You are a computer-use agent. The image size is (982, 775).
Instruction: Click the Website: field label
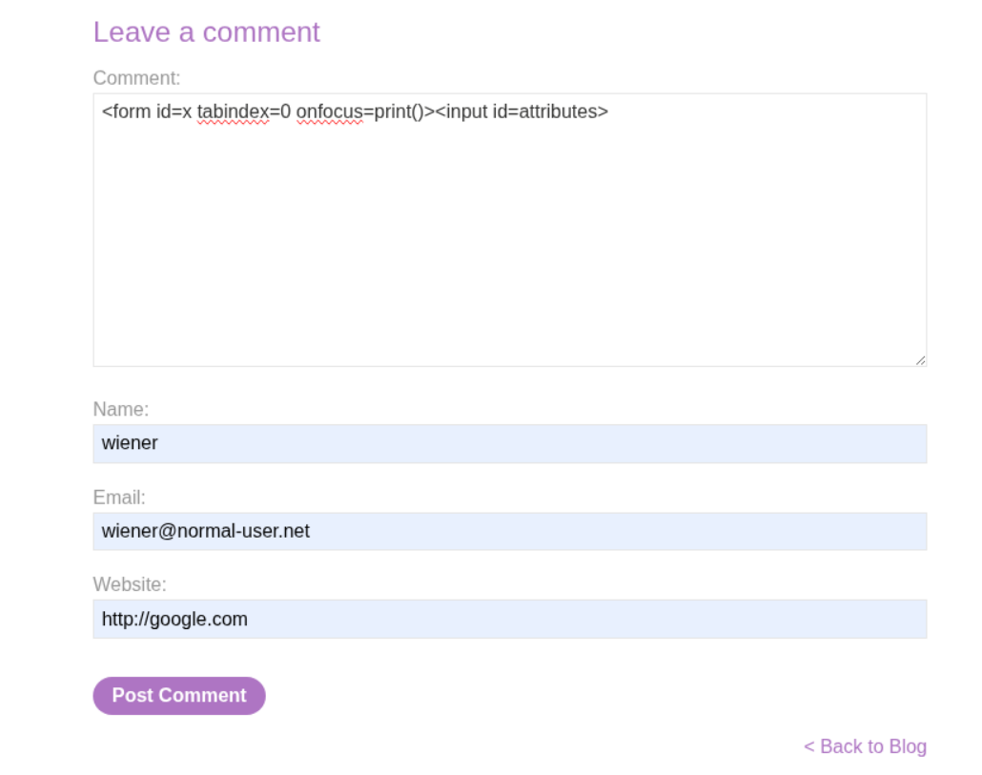click(x=130, y=584)
